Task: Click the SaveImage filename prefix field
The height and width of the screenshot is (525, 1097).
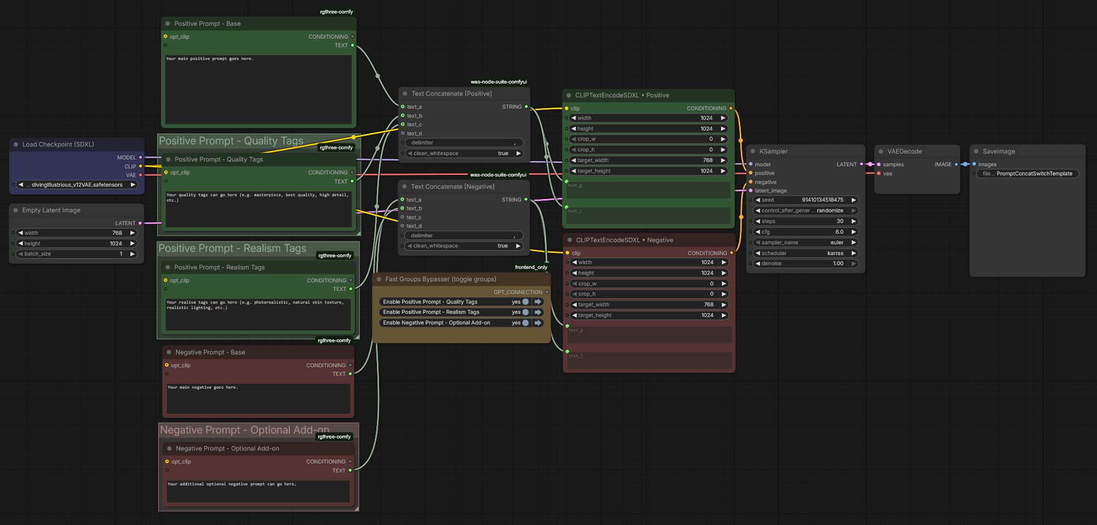Action: (x=1027, y=174)
